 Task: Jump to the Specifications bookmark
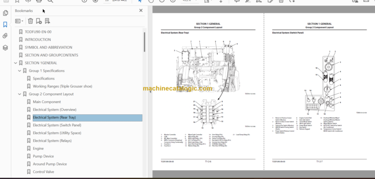click(x=44, y=78)
